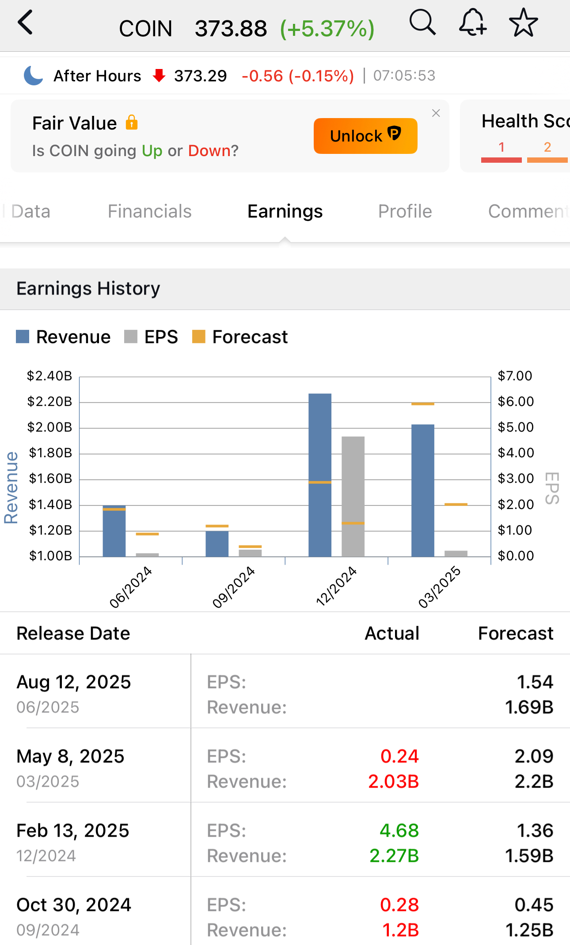Tap the EPS legend entry
This screenshot has width=570, height=945.
click(151, 337)
